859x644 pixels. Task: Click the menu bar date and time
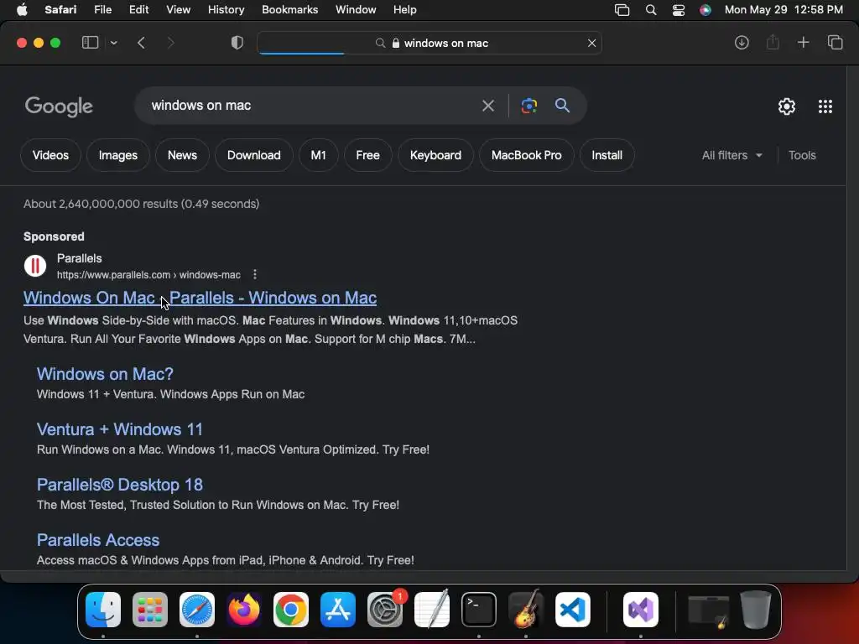pyautogui.click(x=784, y=10)
